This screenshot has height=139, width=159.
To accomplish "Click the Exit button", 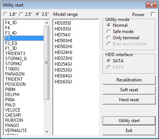I will click(x=129, y=131).
